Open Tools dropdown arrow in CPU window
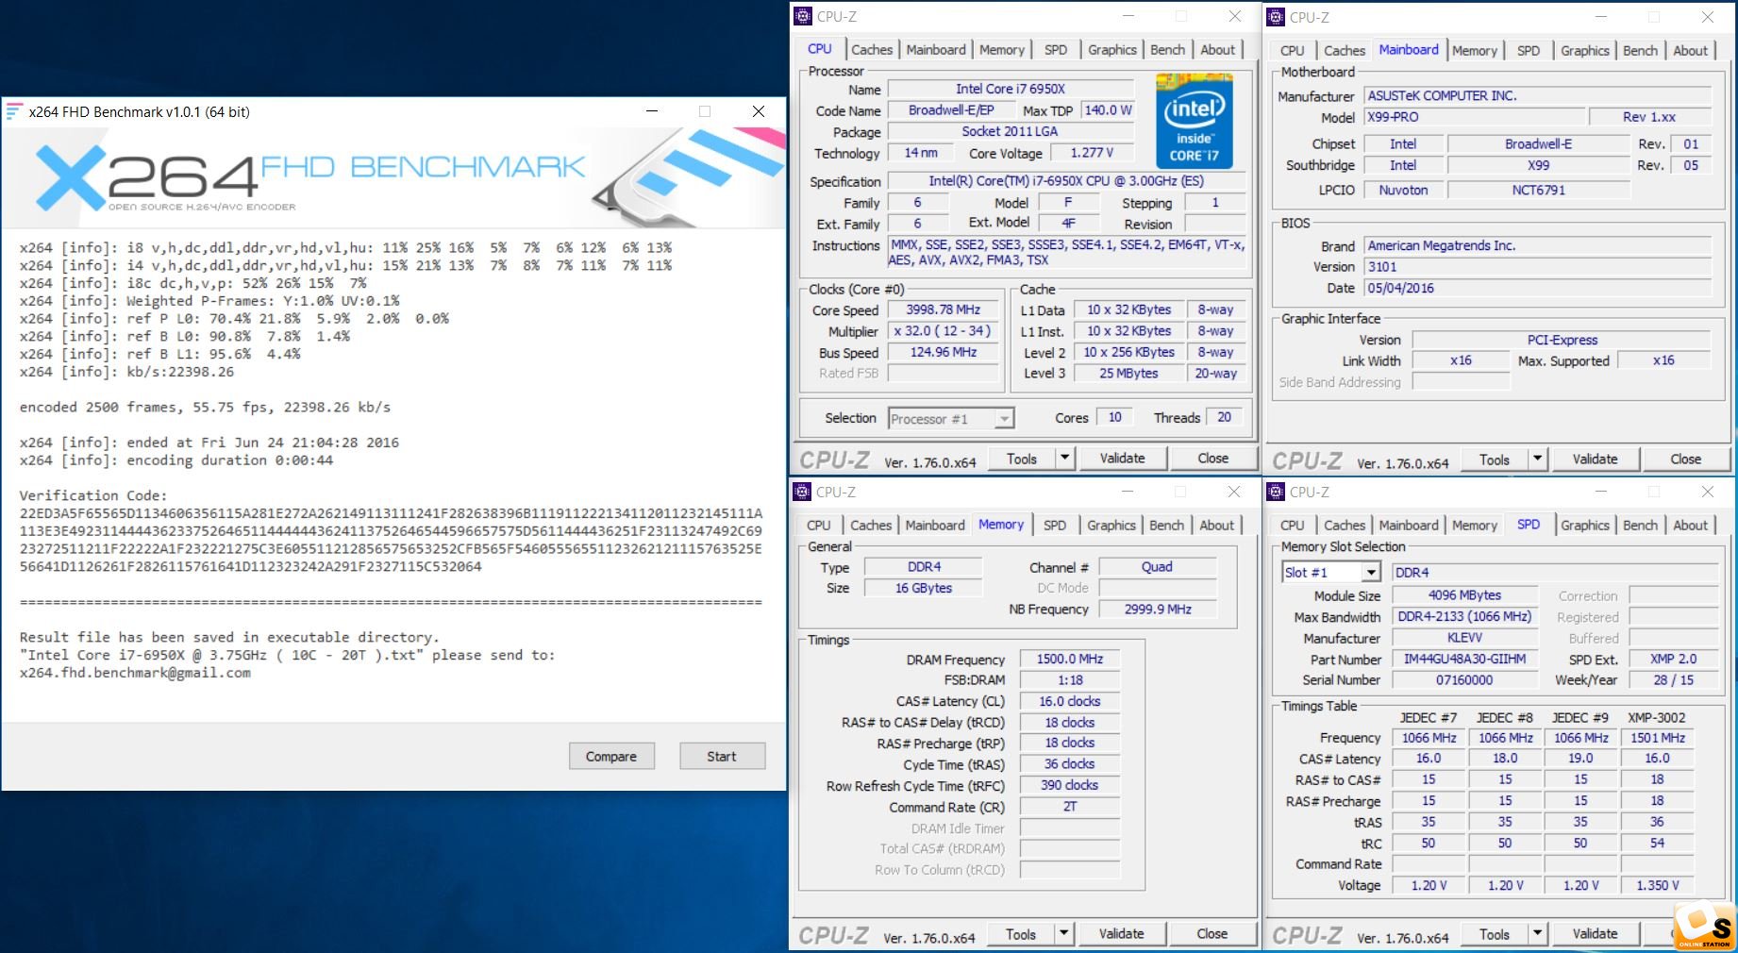 [1064, 459]
